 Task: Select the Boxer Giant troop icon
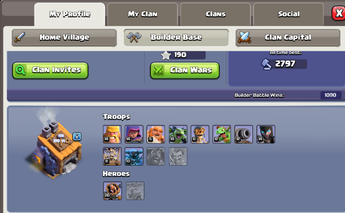click(156, 134)
